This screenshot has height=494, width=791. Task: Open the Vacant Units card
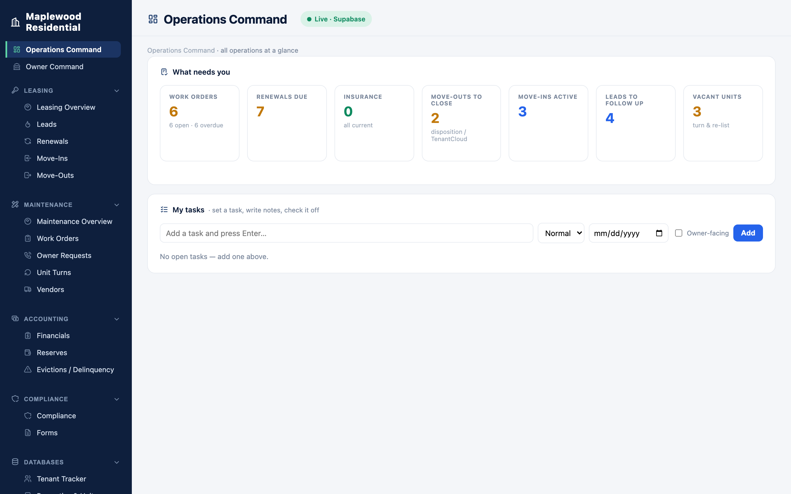723,123
